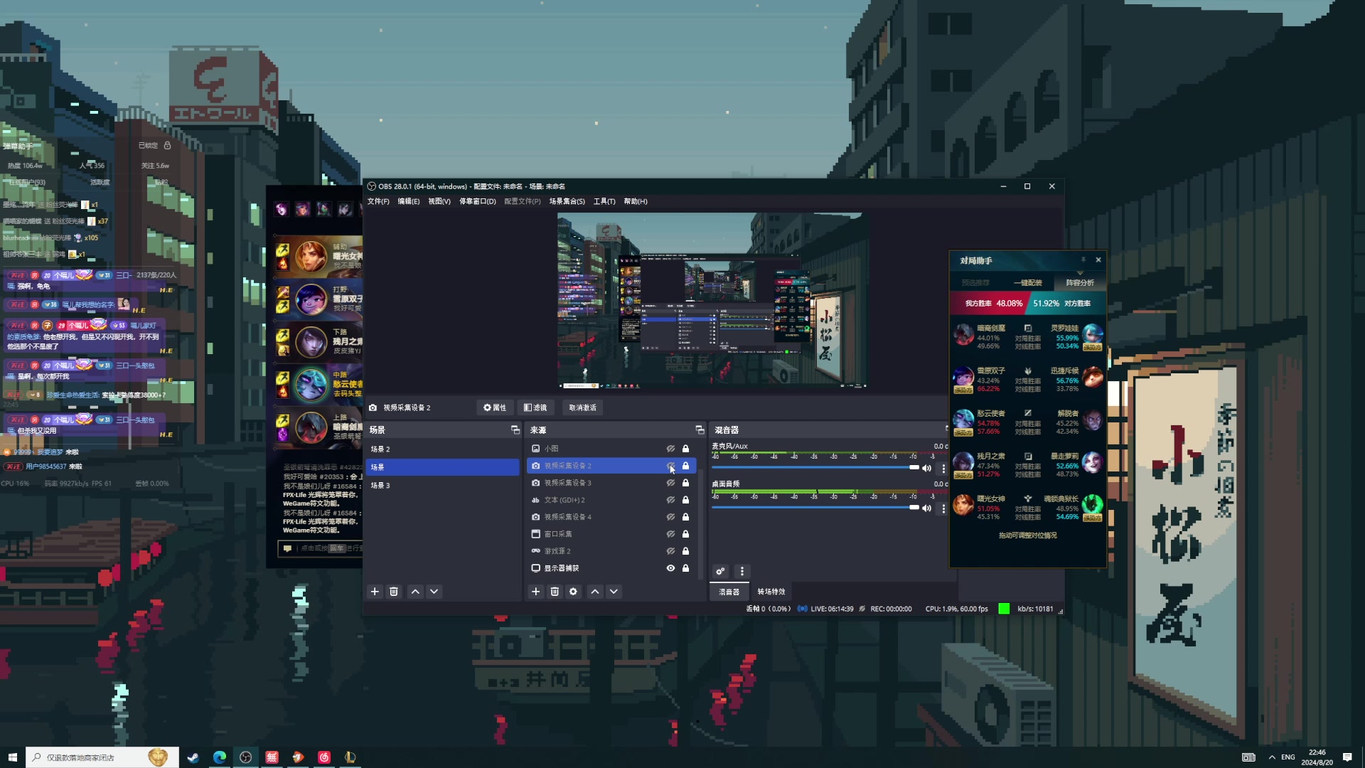Open 视图(V) menu
The height and width of the screenshot is (768, 1365).
[439, 201]
